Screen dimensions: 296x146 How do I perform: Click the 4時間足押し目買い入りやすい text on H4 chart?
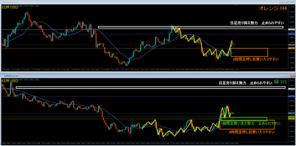(256, 59)
